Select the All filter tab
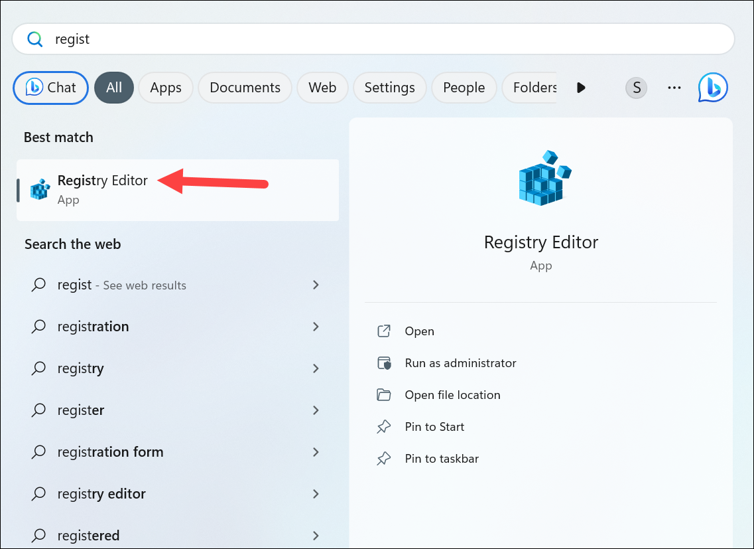754x549 pixels. 114,88
